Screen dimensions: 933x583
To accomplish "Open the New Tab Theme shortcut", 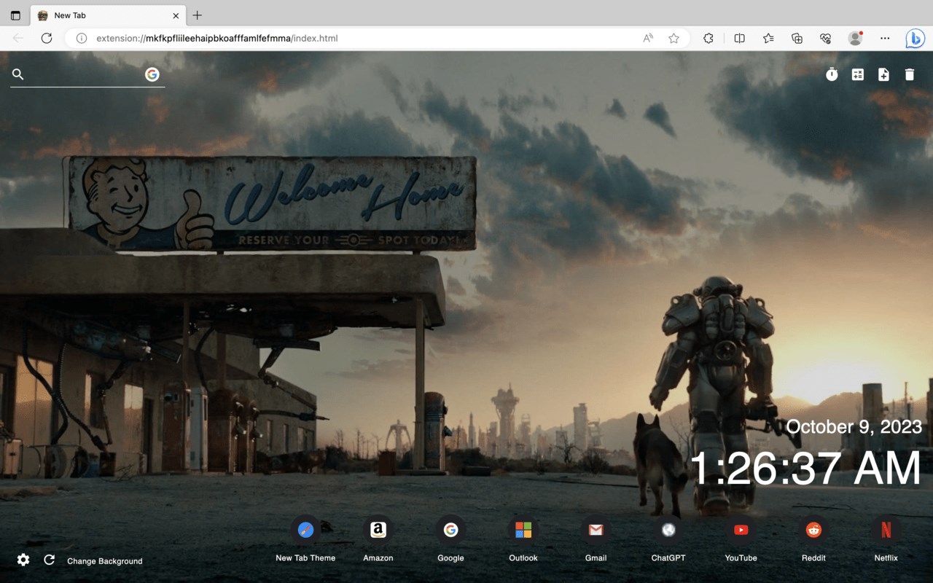I will point(305,539).
